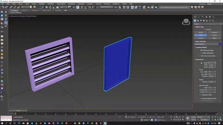Restrict transform to Z axis
The image size is (223, 125).
6,19
